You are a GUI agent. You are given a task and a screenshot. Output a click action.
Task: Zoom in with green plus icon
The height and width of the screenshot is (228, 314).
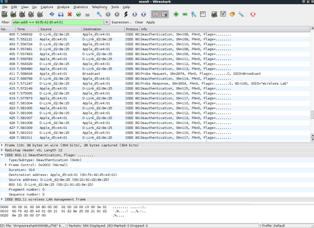pyautogui.click(x=176, y=14)
